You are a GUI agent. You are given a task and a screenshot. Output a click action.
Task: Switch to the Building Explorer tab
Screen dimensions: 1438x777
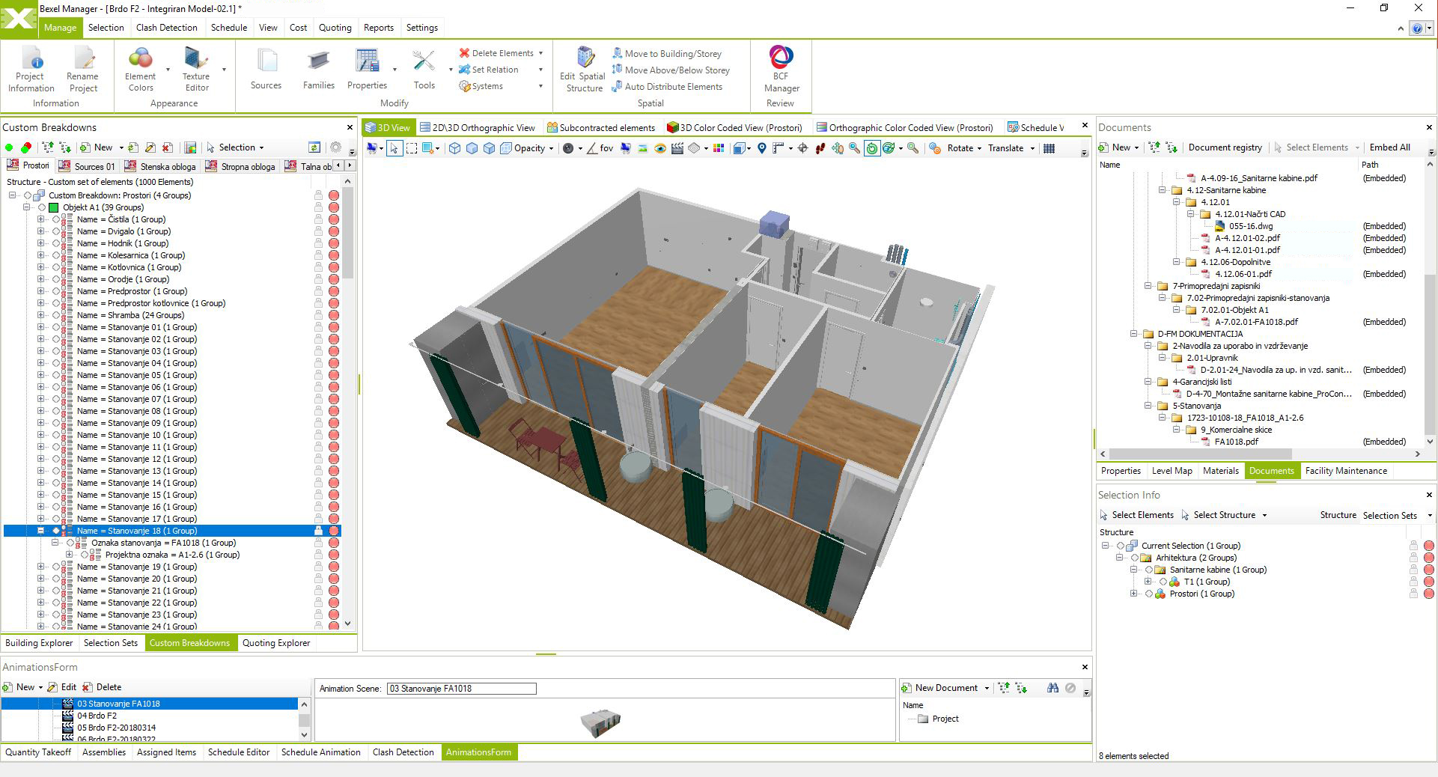pyautogui.click(x=39, y=643)
